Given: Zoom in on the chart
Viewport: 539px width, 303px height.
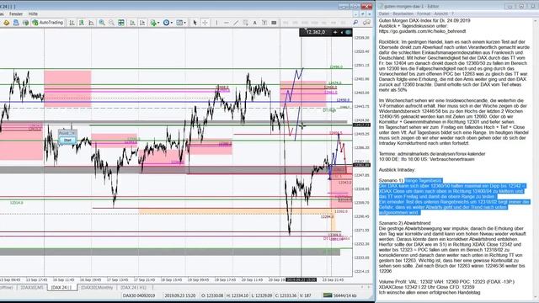Looking at the screenshot, I should (x=102, y=23).
